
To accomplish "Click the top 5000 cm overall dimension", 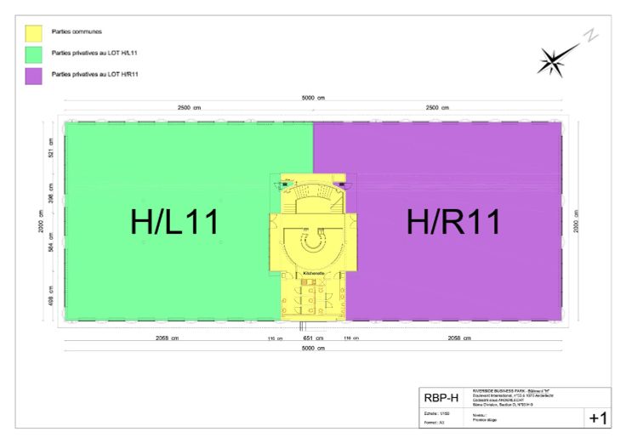I will click(x=313, y=99).
